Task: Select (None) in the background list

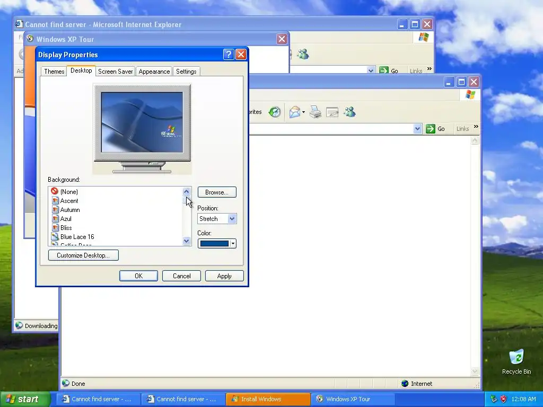Action: pyautogui.click(x=69, y=191)
